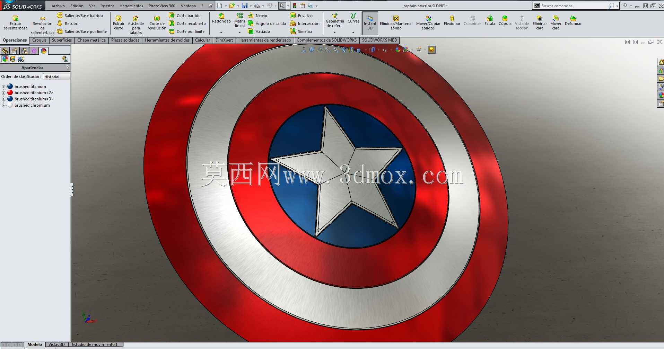
Task: Apply Redondeo fillet tool
Action: coord(221,18)
